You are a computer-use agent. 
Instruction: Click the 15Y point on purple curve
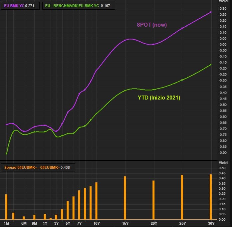pyautogui.click(x=125, y=40)
